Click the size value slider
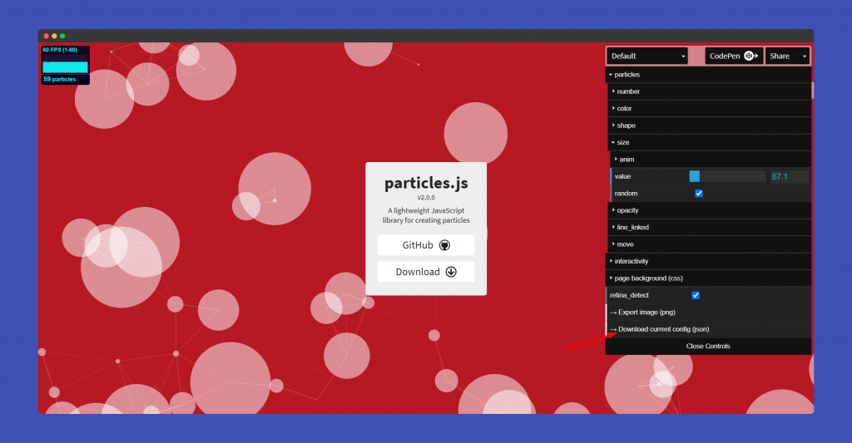Screen dimensions: 852x443 [x=727, y=176]
